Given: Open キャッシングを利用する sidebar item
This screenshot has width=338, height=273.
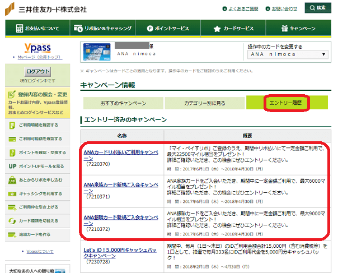Looking at the screenshot, I should (37, 194).
